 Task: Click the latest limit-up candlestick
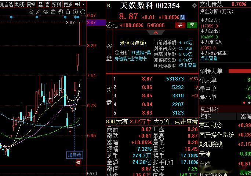point(80,34)
